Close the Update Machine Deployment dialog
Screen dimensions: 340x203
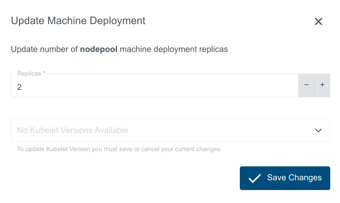(x=318, y=21)
